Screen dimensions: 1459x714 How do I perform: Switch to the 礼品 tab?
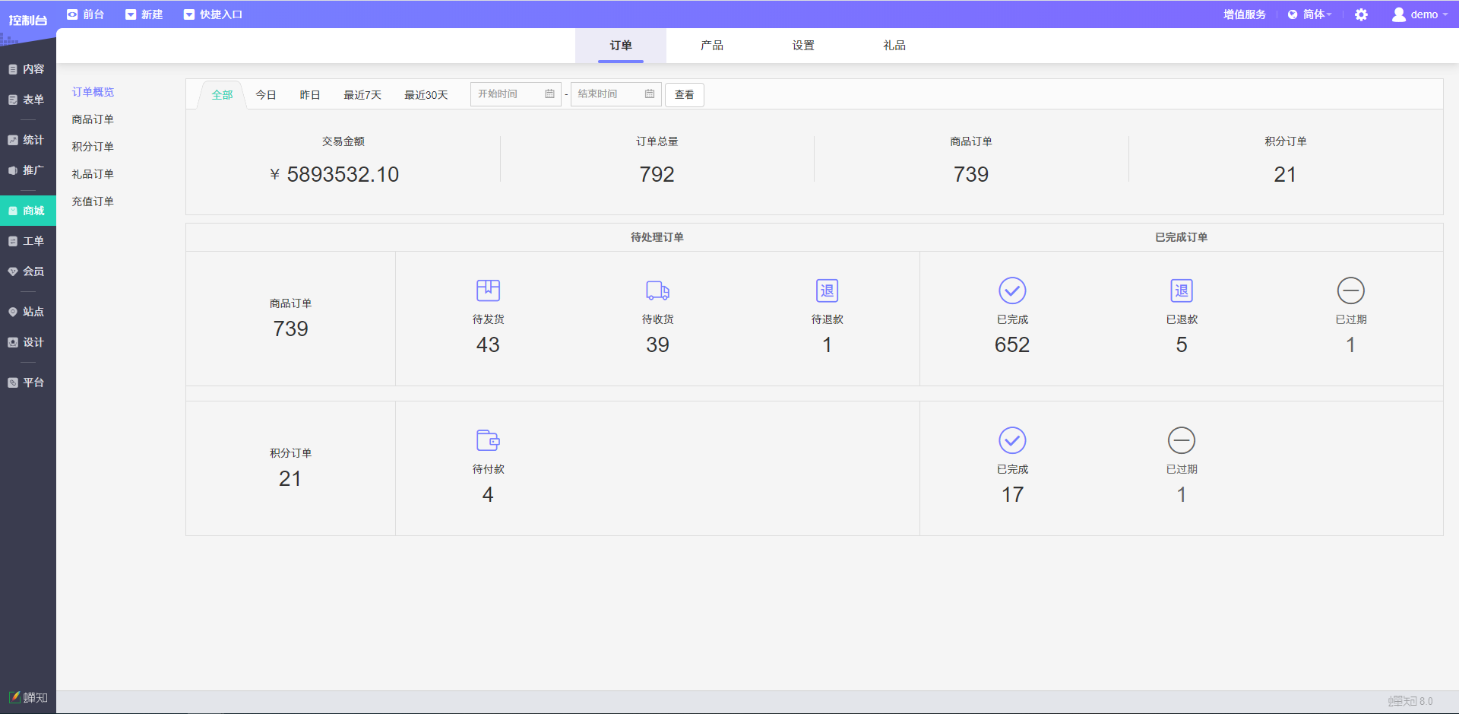pyautogui.click(x=894, y=46)
